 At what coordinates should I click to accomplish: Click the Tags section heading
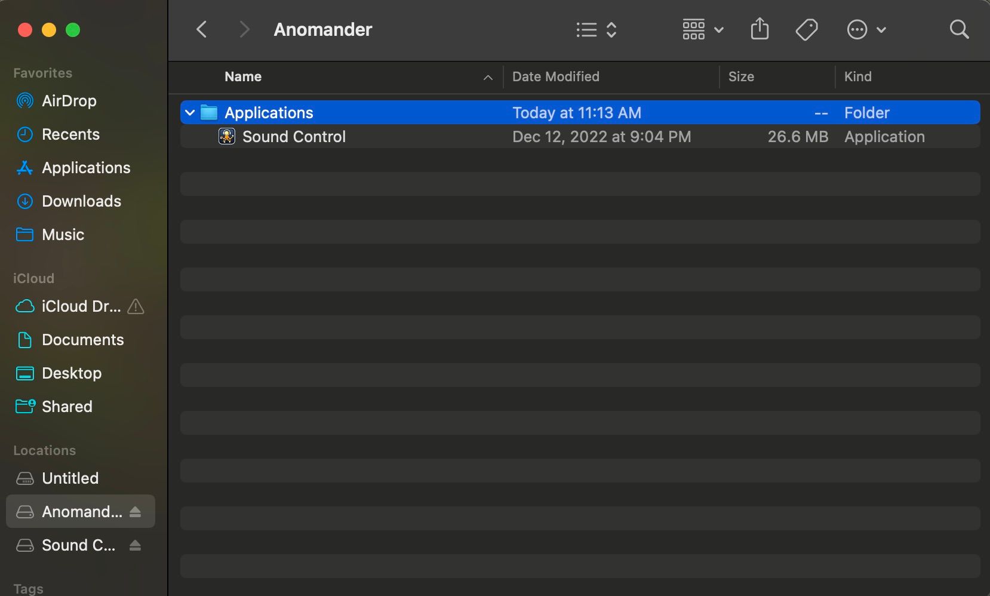[x=28, y=589]
